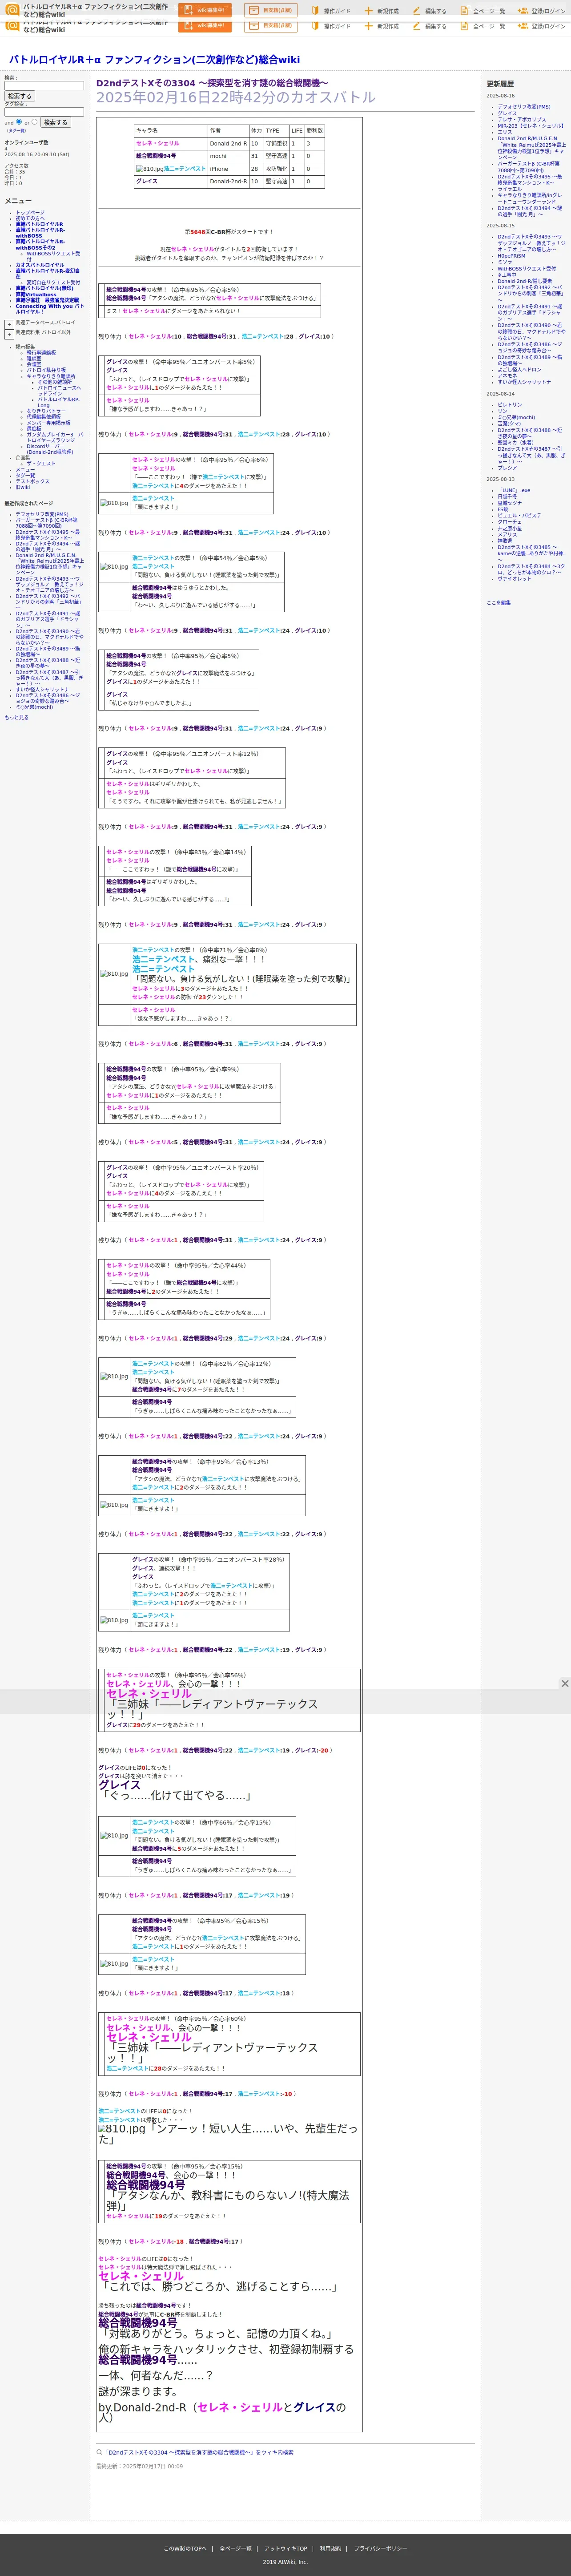Open 直轄Virtualboss menu link
Image resolution: width=571 pixels, height=2576 pixels.
click(36, 294)
